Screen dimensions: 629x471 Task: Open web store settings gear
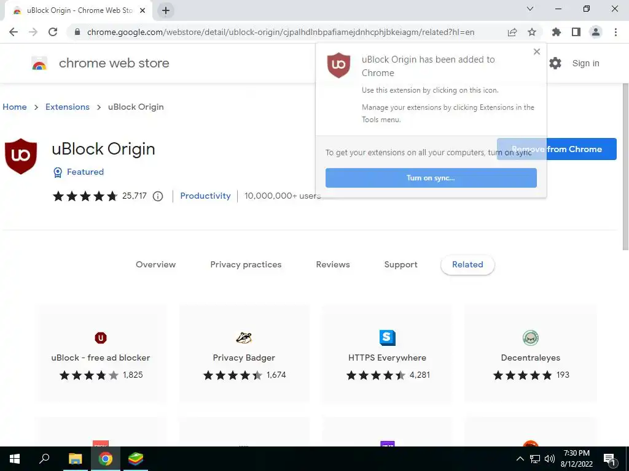click(x=555, y=63)
